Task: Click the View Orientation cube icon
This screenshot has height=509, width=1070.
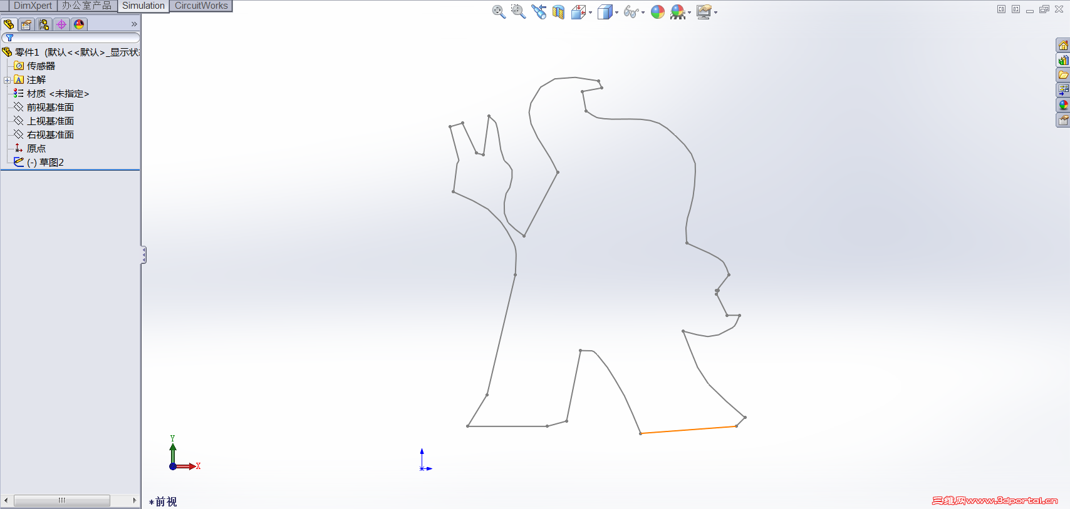Action: click(578, 12)
